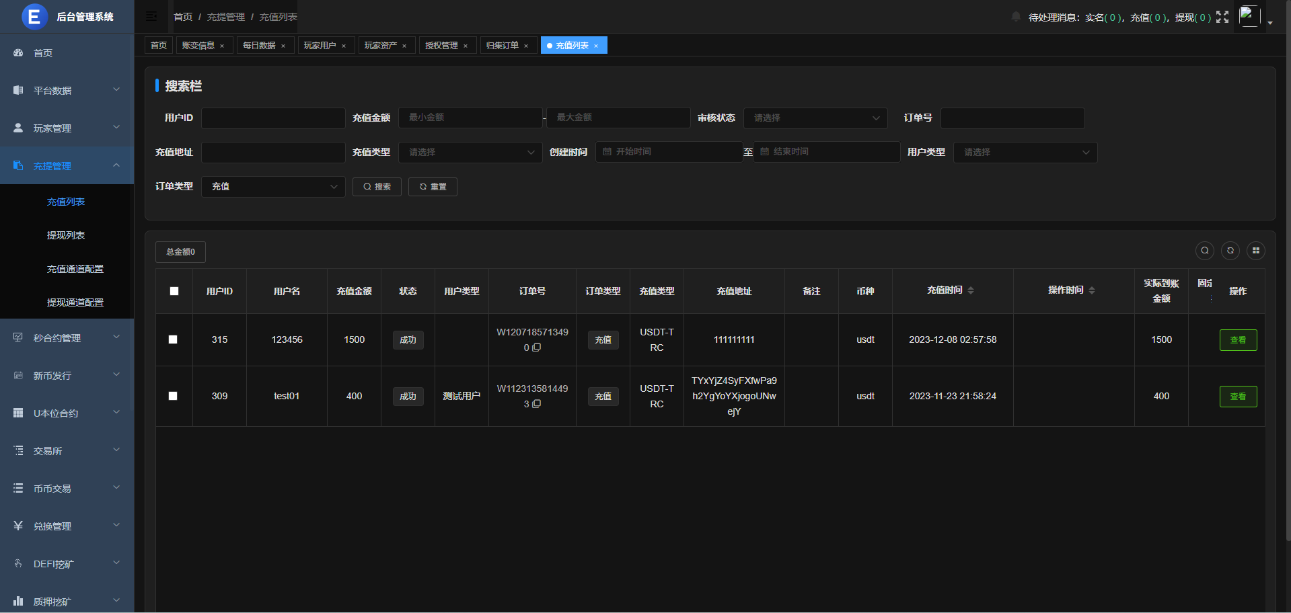Toggle fullscreen mode icon in header
The height and width of the screenshot is (613, 1291).
[1222, 17]
